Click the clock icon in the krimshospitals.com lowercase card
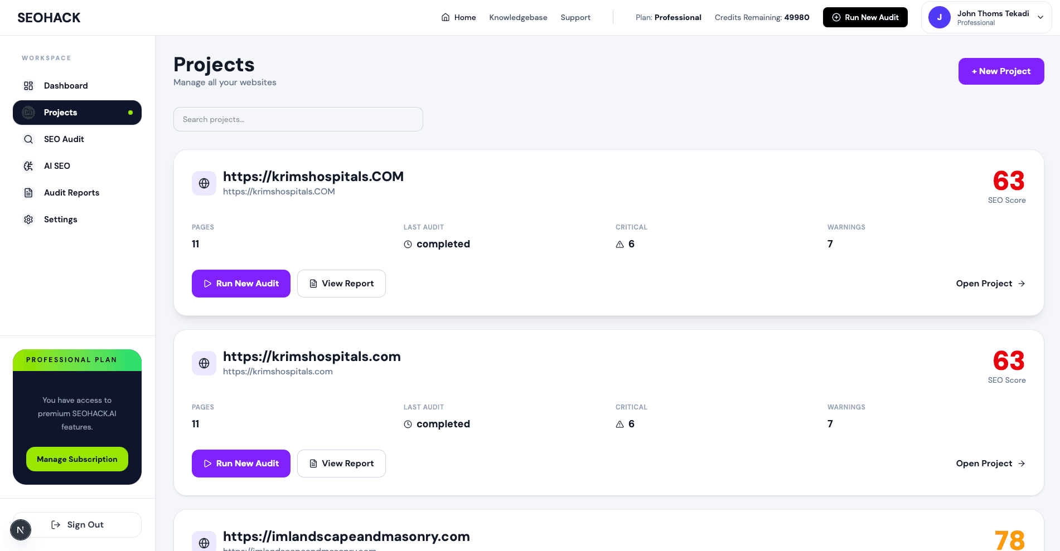1060x551 pixels. coord(408,424)
